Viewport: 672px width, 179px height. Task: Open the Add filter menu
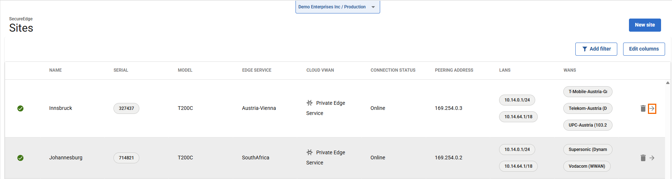596,49
